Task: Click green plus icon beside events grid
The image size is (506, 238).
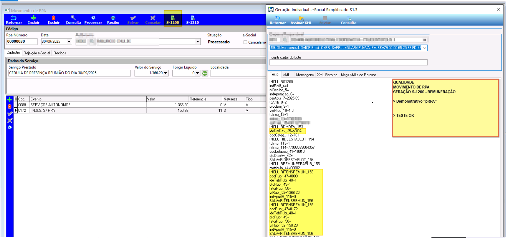Action: tap(10, 100)
